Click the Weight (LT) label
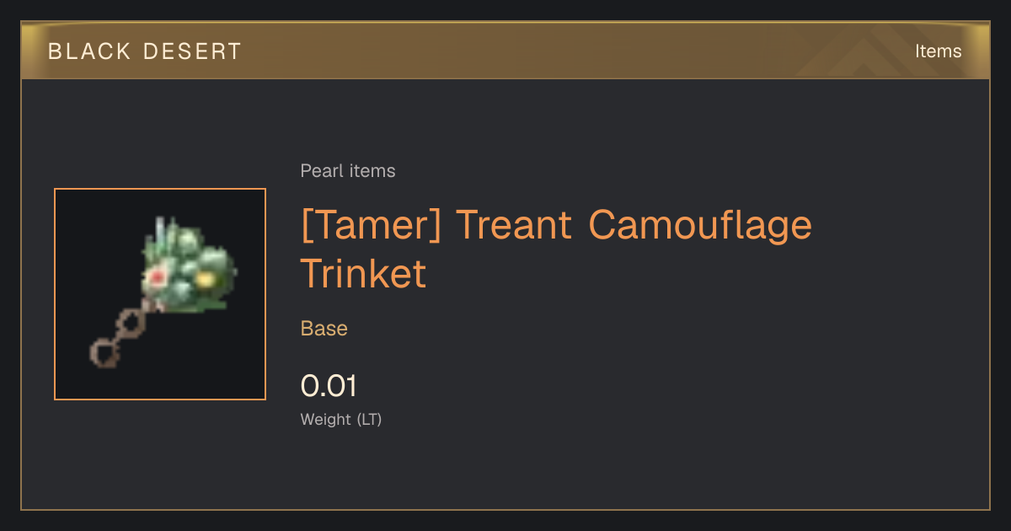This screenshot has width=1011, height=531. click(x=341, y=420)
